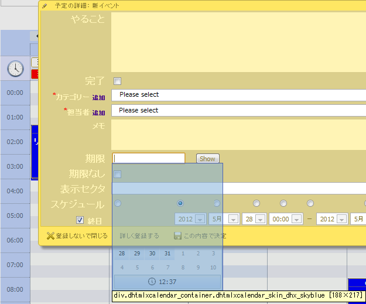Click the この内容で決定 save button
The width and height of the screenshot is (366, 304).
click(x=200, y=236)
